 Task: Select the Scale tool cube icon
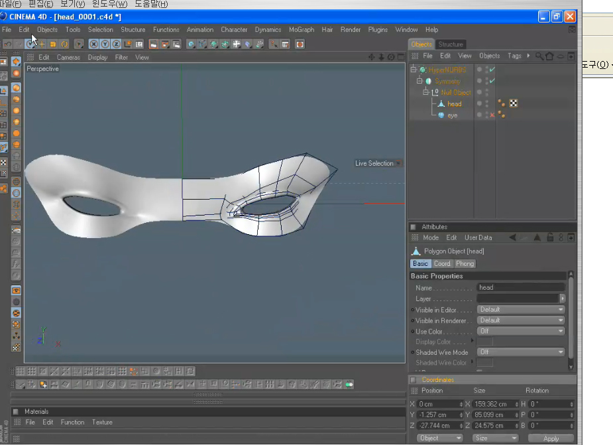[x=53, y=44]
